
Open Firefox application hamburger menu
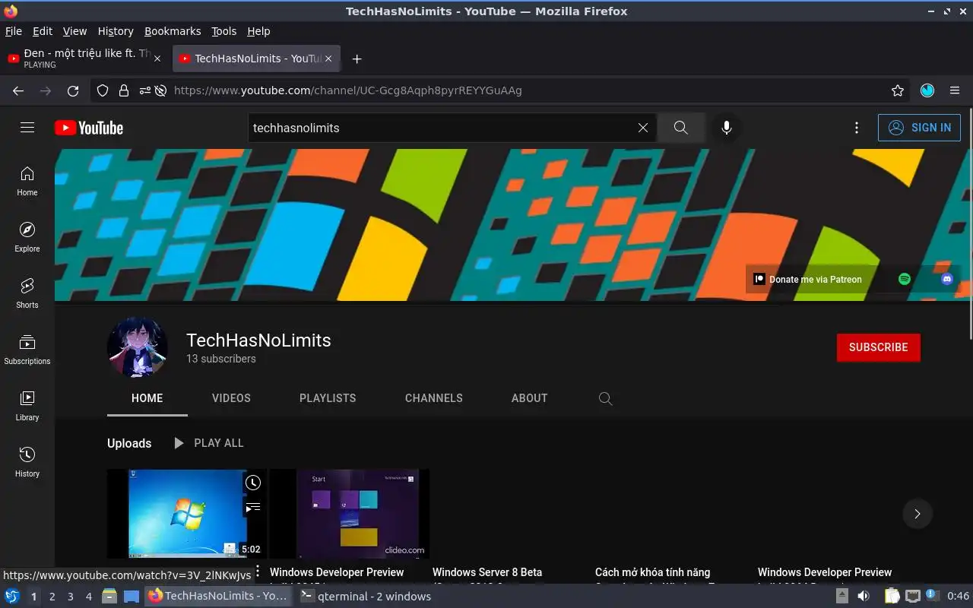pyautogui.click(x=955, y=90)
